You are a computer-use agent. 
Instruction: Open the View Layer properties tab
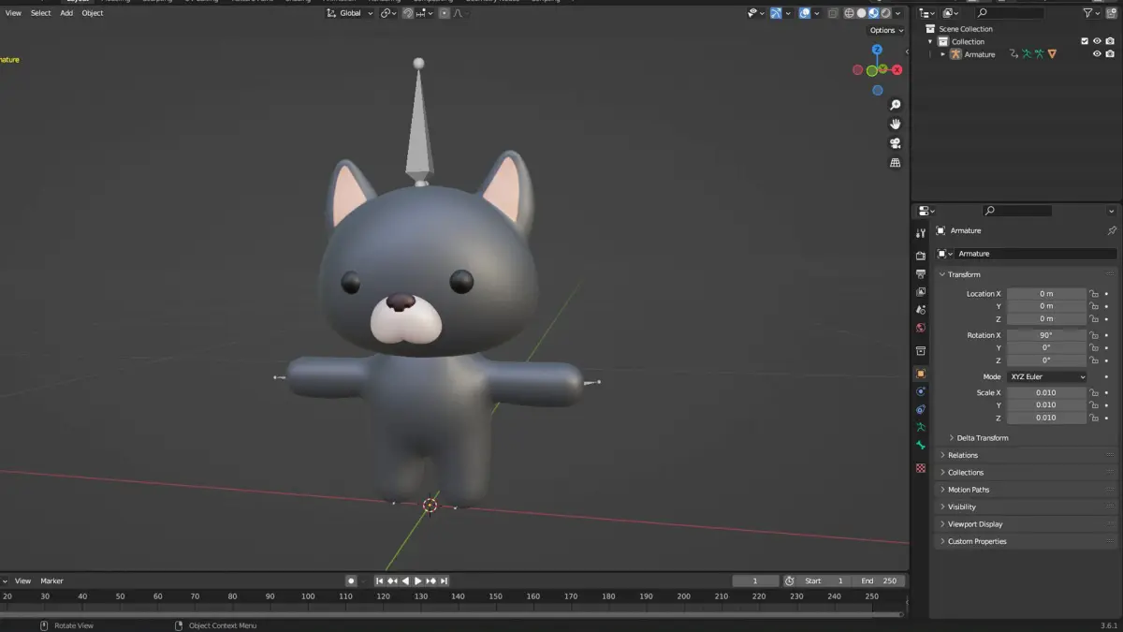[921, 291]
